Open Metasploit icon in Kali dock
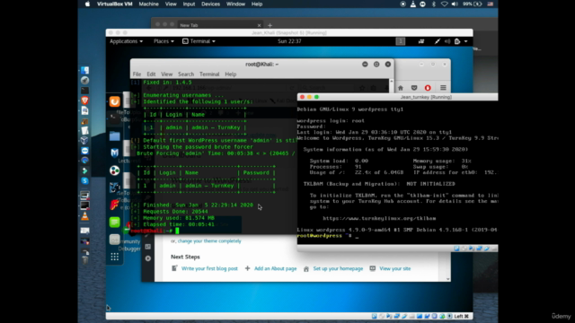Screen dimensions: 575x323 [x=114, y=153]
